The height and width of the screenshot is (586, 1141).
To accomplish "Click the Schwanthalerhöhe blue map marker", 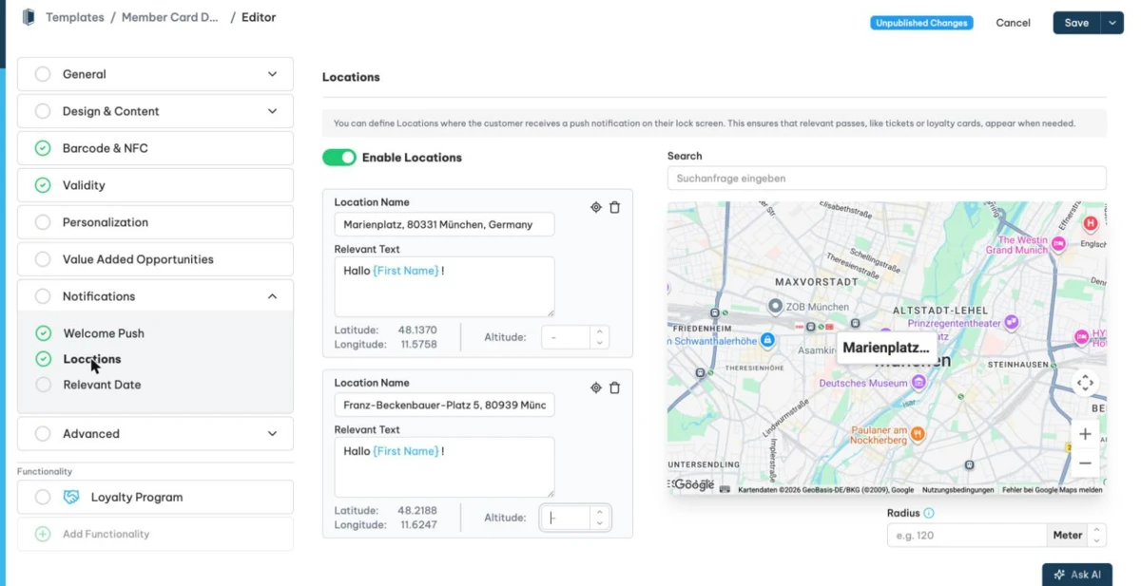I will (767, 340).
